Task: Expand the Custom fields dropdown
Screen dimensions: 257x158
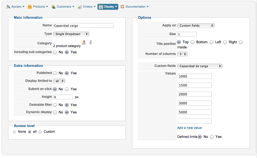Action: tap(200, 66)
